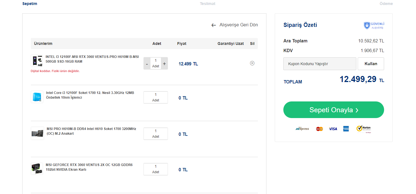
Task: Click the MasterCard payment logo
Action: [x=319, y=129]
